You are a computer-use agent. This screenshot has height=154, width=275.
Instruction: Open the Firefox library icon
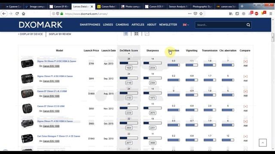coord(231,14)
